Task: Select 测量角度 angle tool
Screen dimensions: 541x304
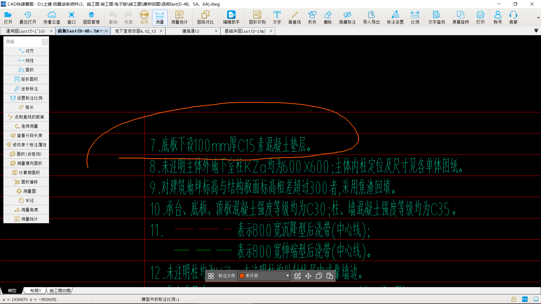Action: (26, 210)
